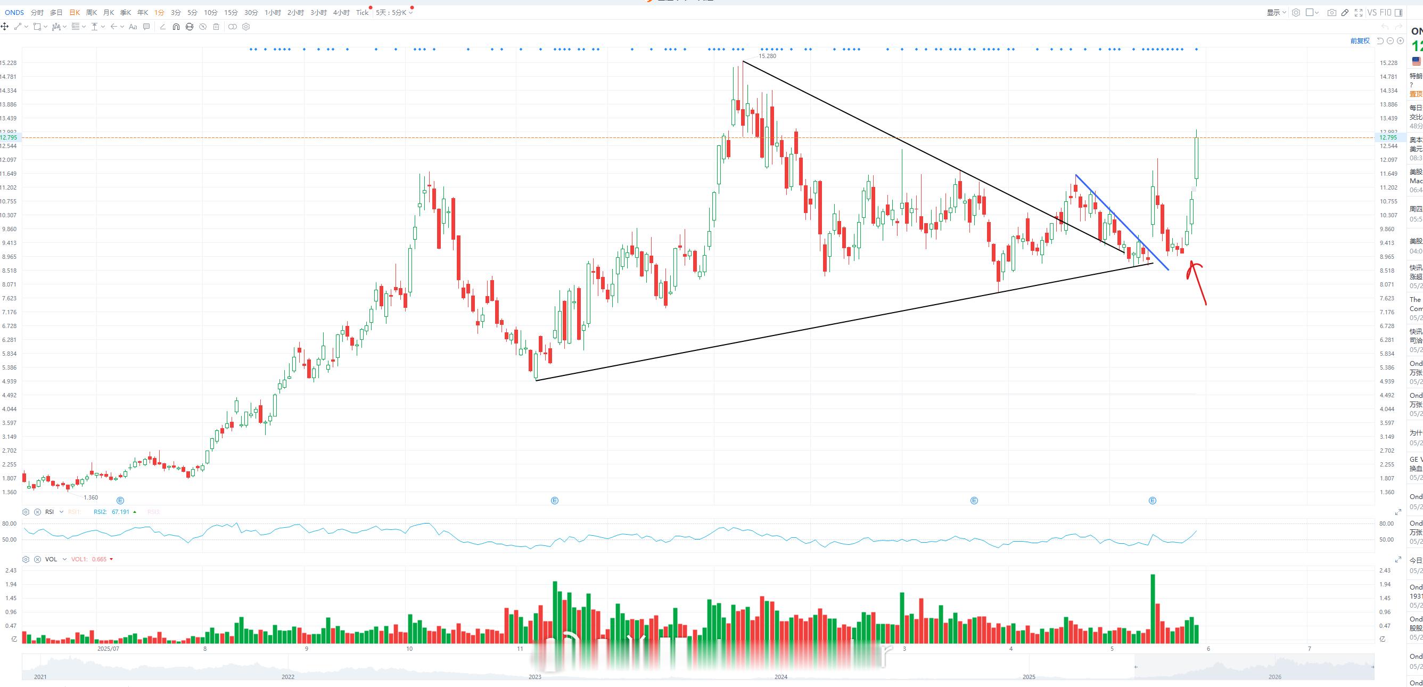
Task: Open RSI indicator settings gear
Action: click(x=26, y=512)
